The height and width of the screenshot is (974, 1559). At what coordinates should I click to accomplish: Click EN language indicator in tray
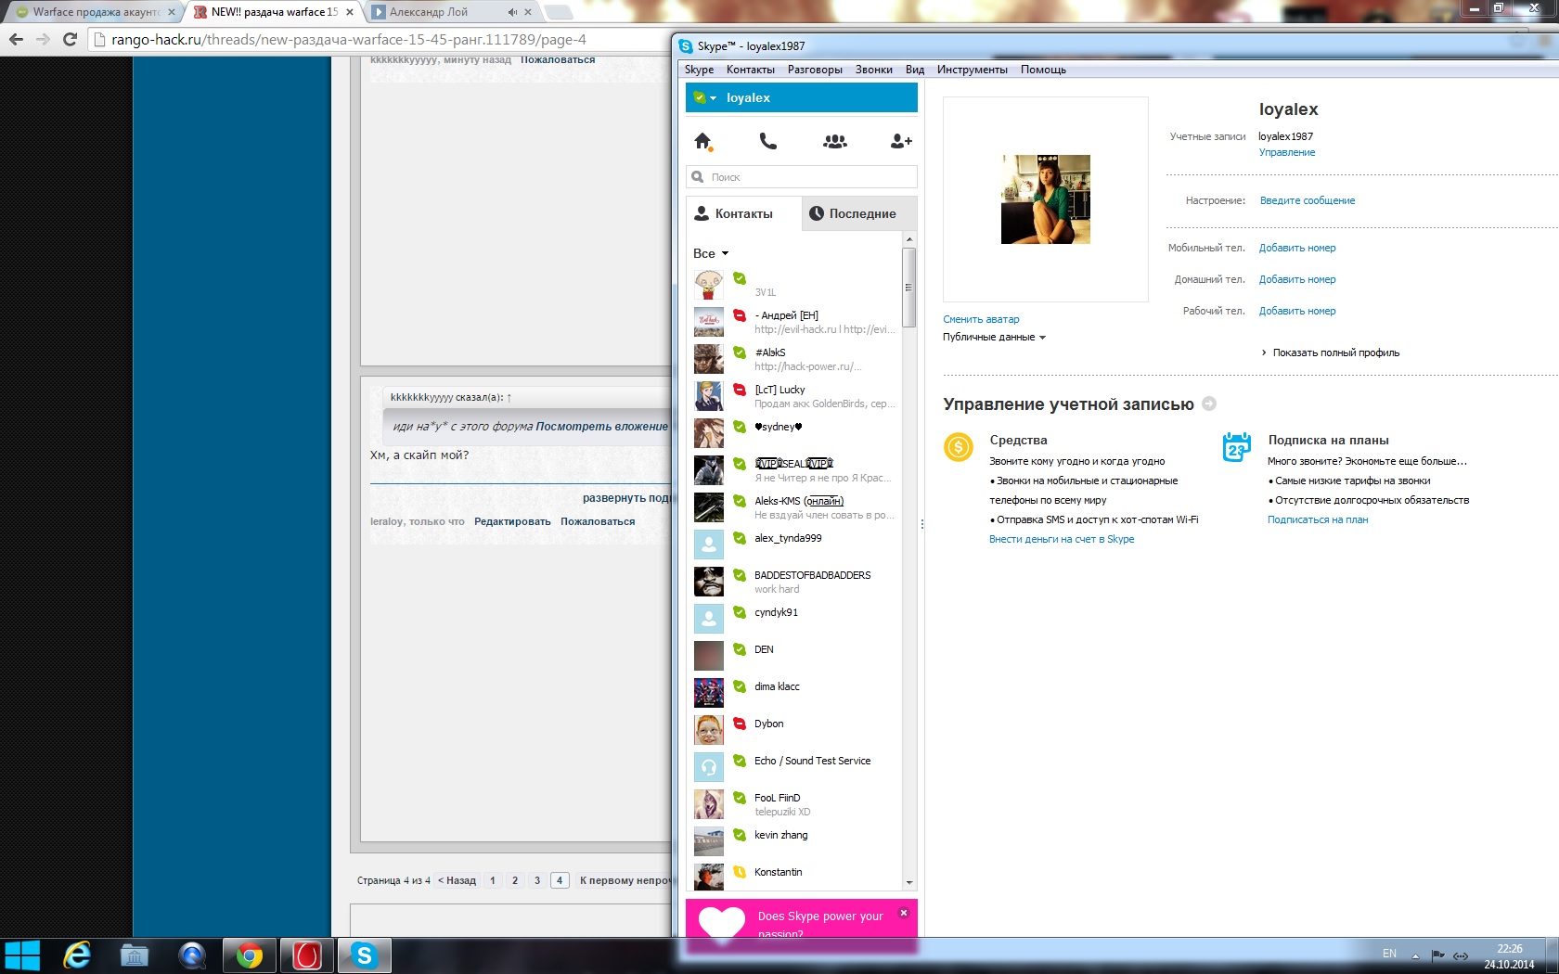click(x=1389, y=954)
